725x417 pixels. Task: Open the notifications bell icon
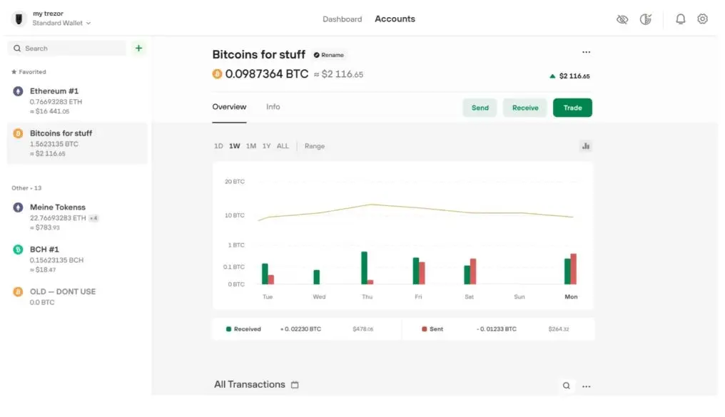[680, 19]
